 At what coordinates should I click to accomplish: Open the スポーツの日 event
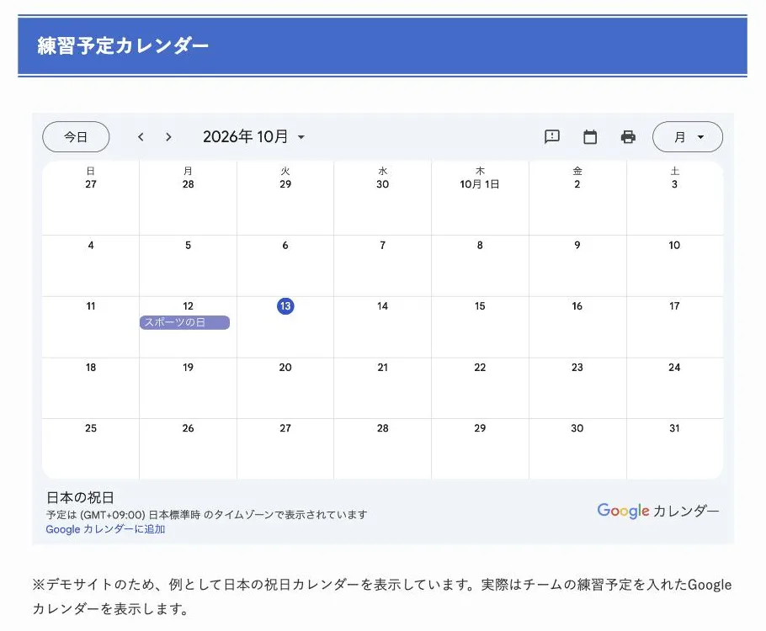184,322
